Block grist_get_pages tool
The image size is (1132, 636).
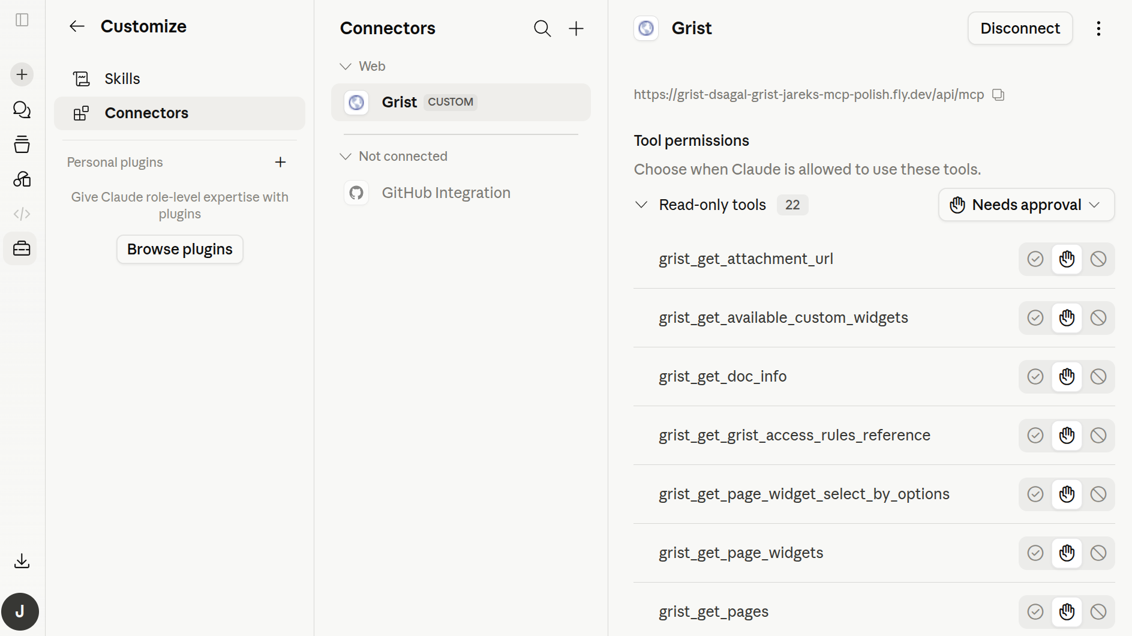(x=1098, y=612)
